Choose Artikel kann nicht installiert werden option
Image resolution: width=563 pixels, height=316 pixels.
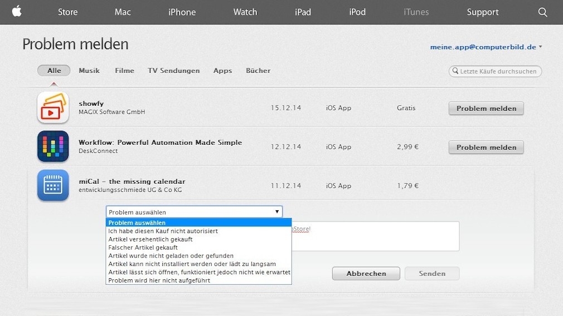point(198,264)
